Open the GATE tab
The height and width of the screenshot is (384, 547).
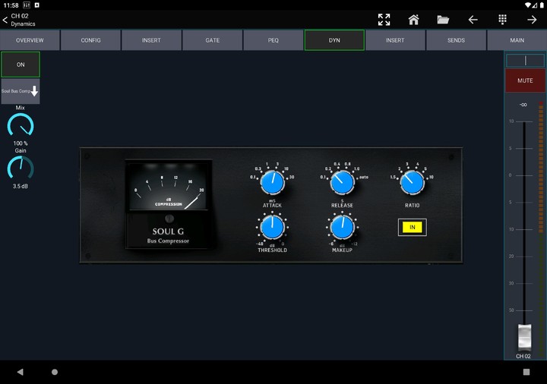[x=213, y=40]
